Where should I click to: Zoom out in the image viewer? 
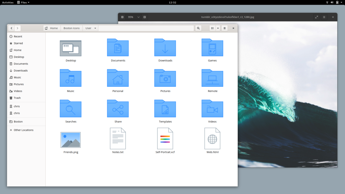point(122,17)
